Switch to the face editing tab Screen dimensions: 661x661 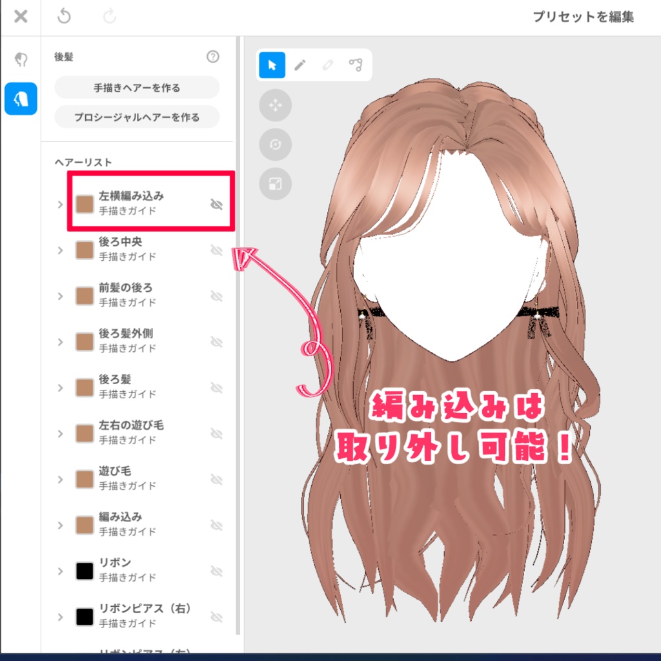point(21,59)
